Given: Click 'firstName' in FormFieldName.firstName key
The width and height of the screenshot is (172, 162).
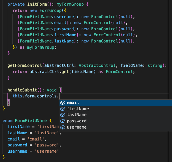Looking at the screenshot, I should [65, 35].
